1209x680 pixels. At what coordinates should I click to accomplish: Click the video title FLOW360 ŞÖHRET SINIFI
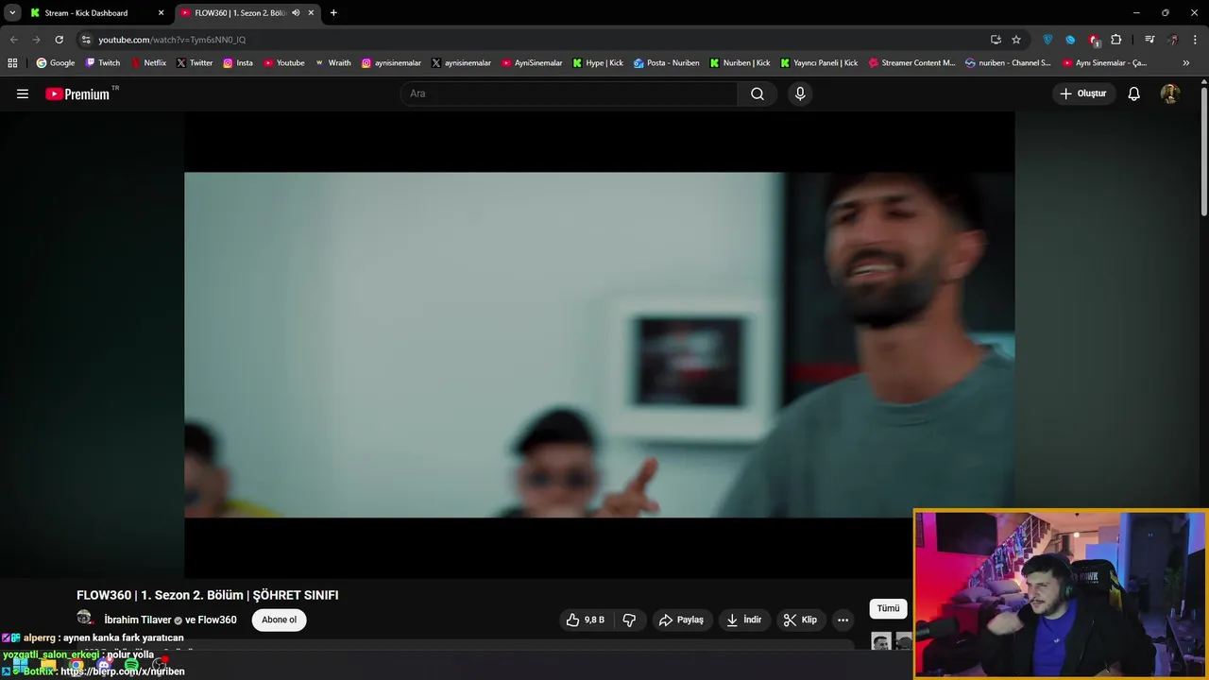click(207, 595)
